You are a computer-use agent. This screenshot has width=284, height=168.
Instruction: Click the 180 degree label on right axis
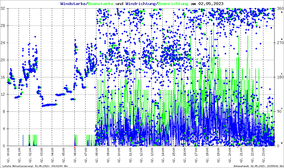(279, 77)
